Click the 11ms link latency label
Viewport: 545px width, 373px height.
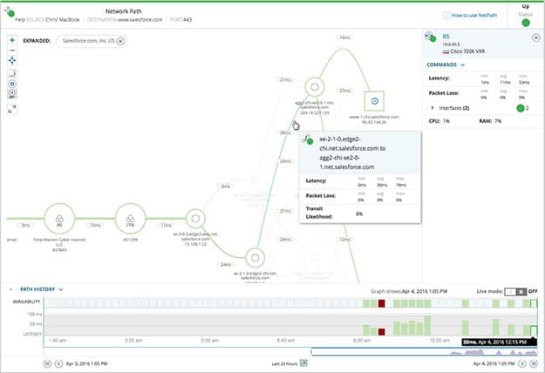tap(167, 225)
